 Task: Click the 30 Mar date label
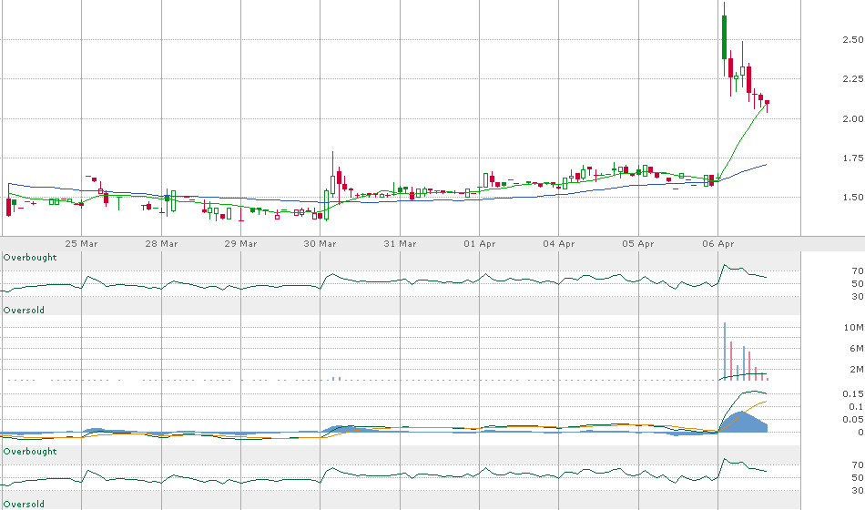click(x=320, y=243)
